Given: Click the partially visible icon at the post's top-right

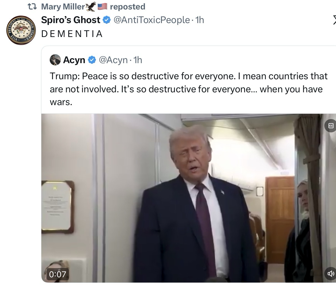Looking at the screenshot, I should click(x=334, y=20).
